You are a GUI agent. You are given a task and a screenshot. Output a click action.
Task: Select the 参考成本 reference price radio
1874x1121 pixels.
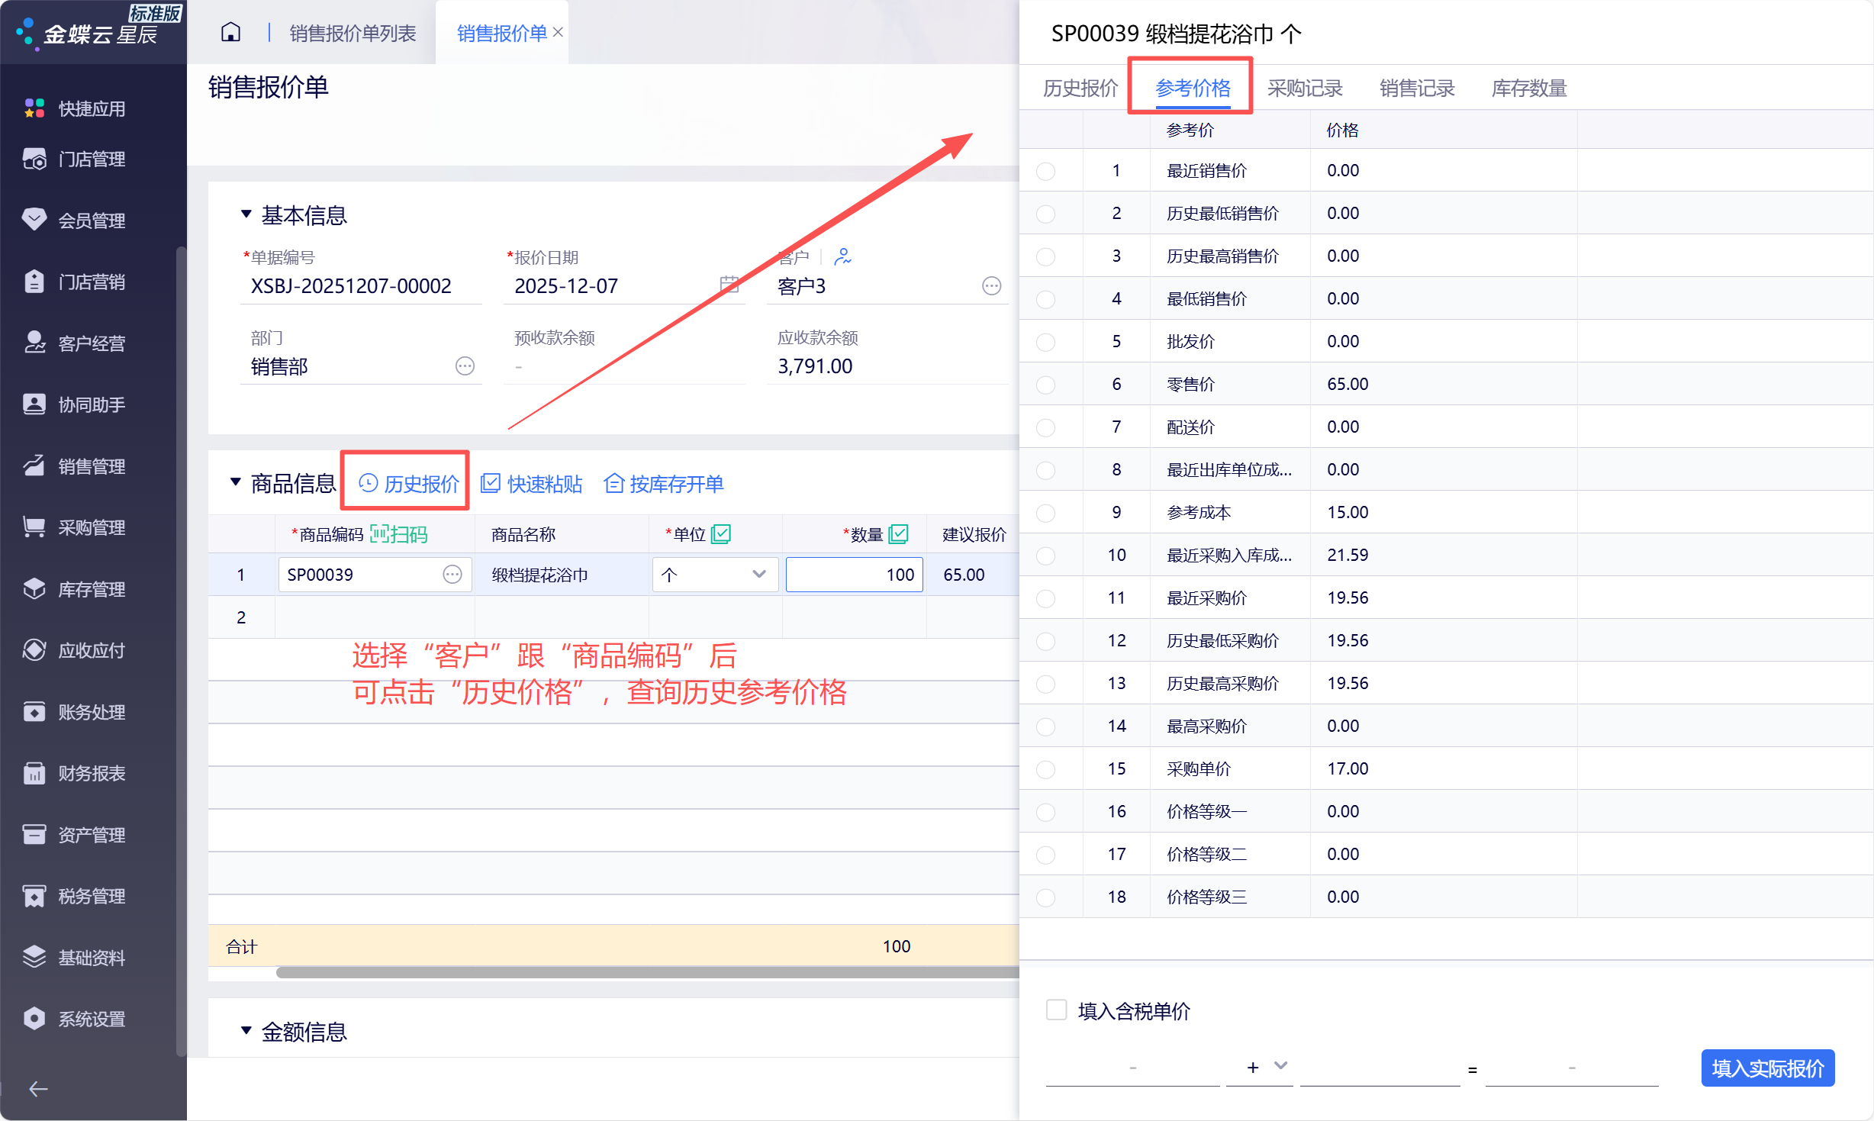pos(1045,513)
